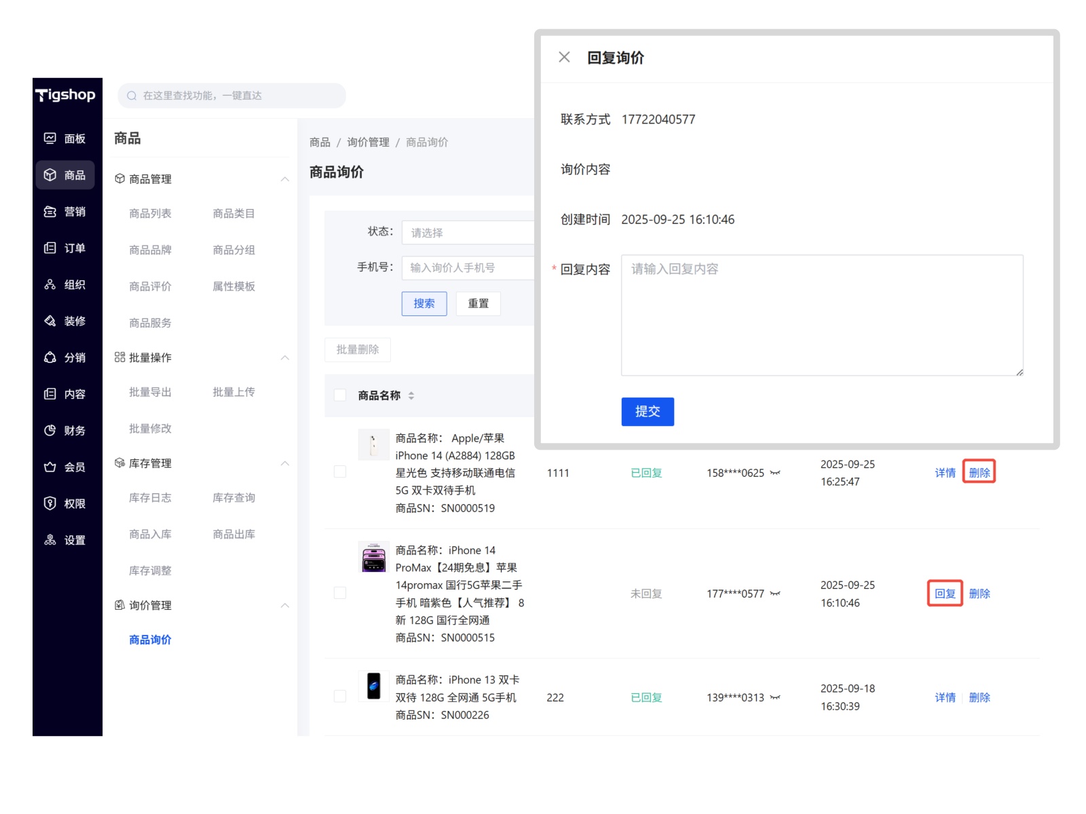Open the 设置 settings icon in sidebar

(x=50, y=540)
